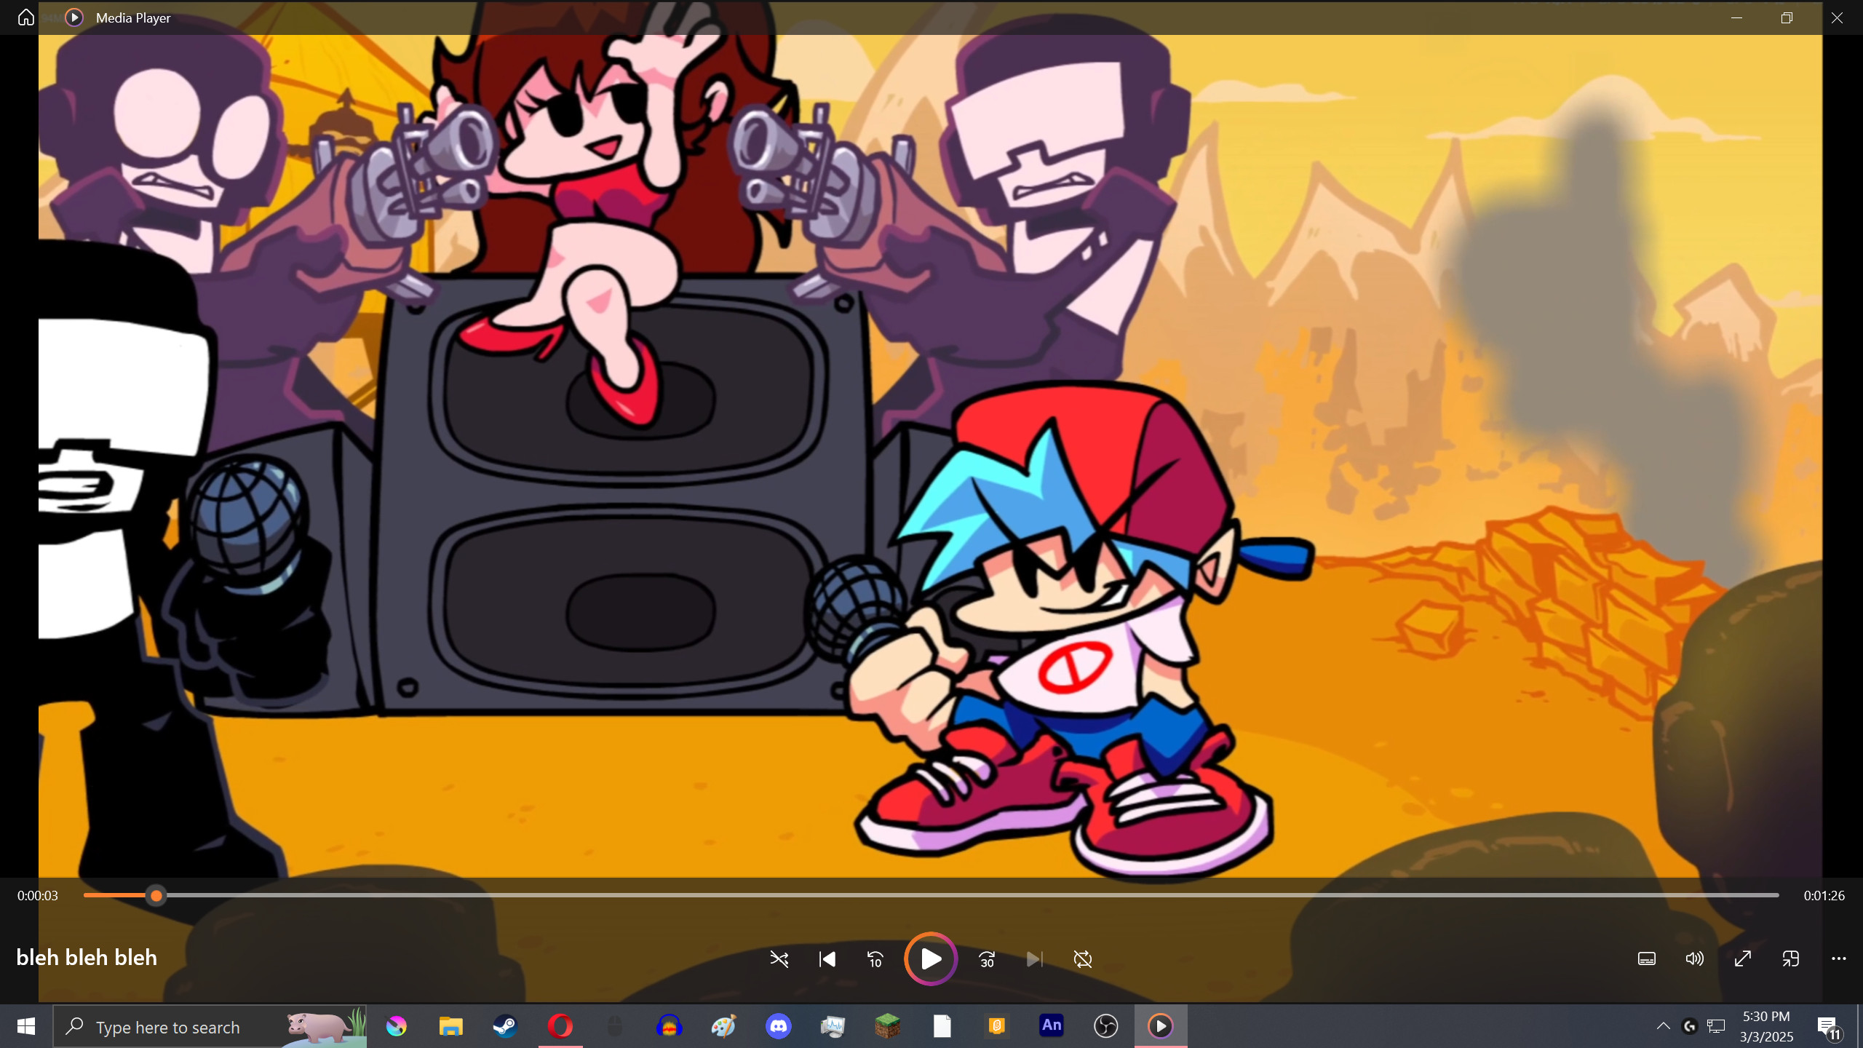
Task: Open Minecraft from the taskbar
Action: 888,1026
